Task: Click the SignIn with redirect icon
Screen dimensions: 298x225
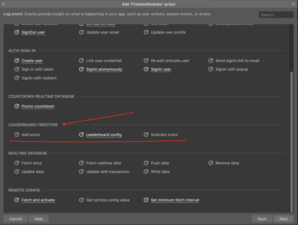Action: pyautogui.click(x=17, y=78)
